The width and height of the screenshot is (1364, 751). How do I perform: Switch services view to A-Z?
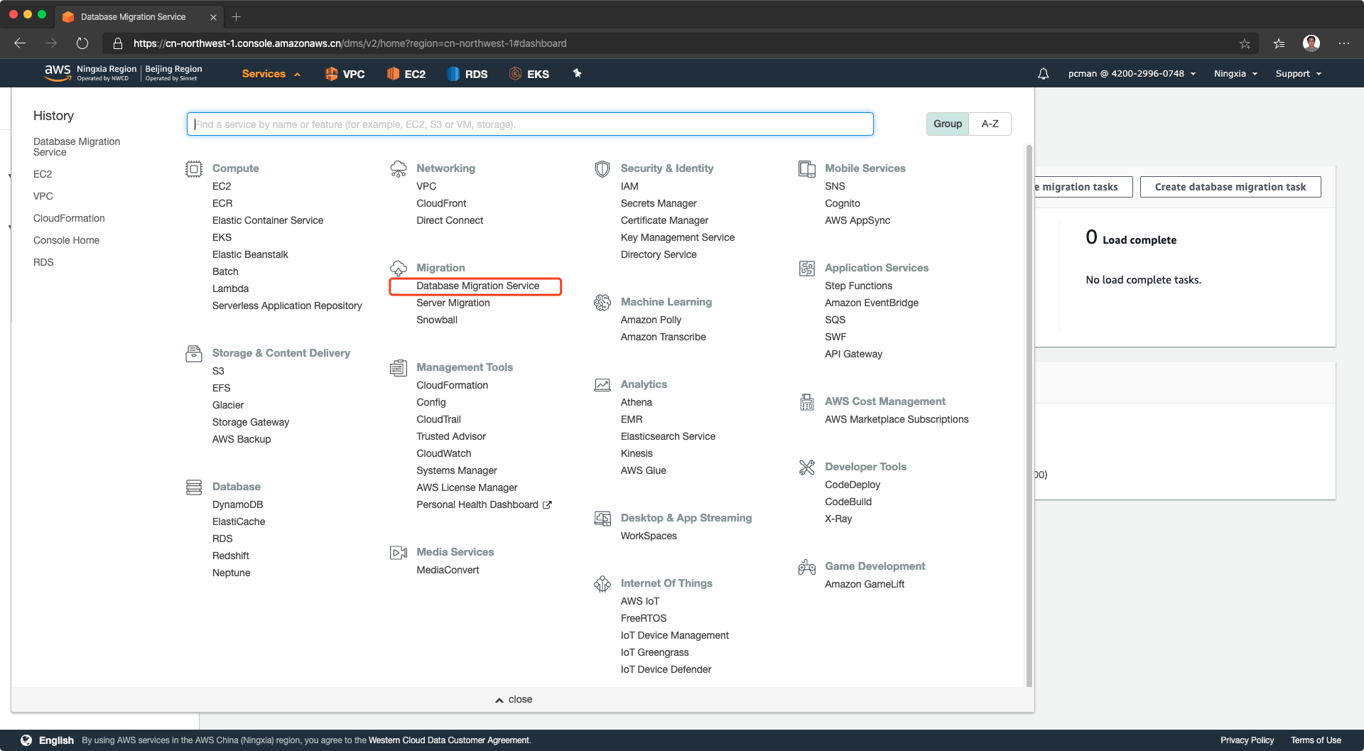(990, 124)
